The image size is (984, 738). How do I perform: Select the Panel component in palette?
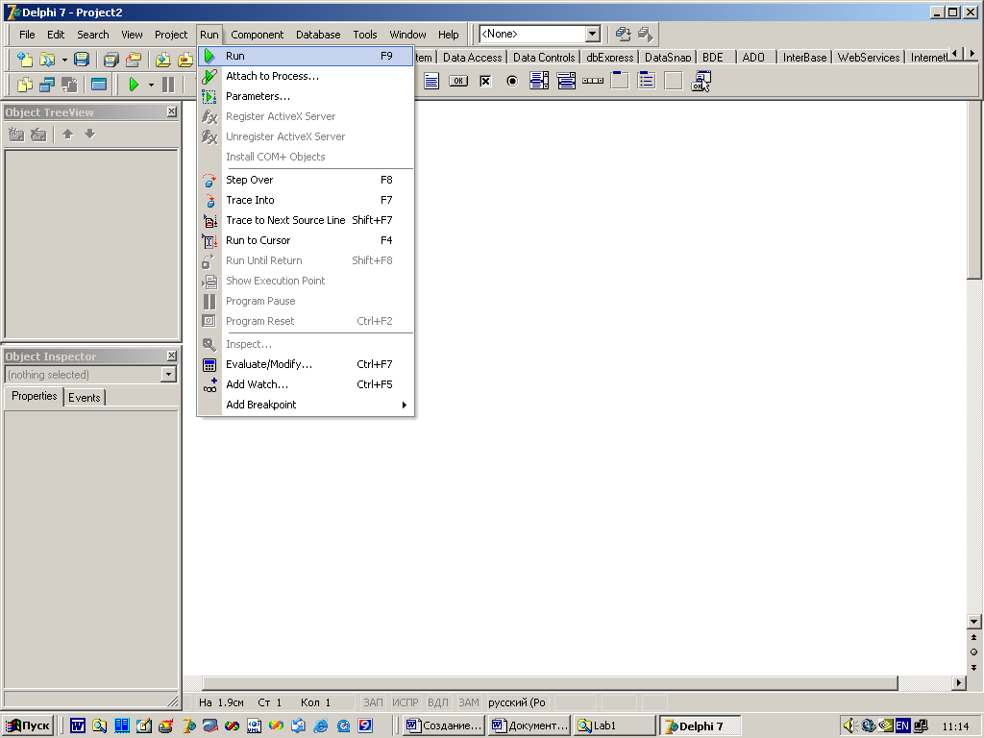674,81
